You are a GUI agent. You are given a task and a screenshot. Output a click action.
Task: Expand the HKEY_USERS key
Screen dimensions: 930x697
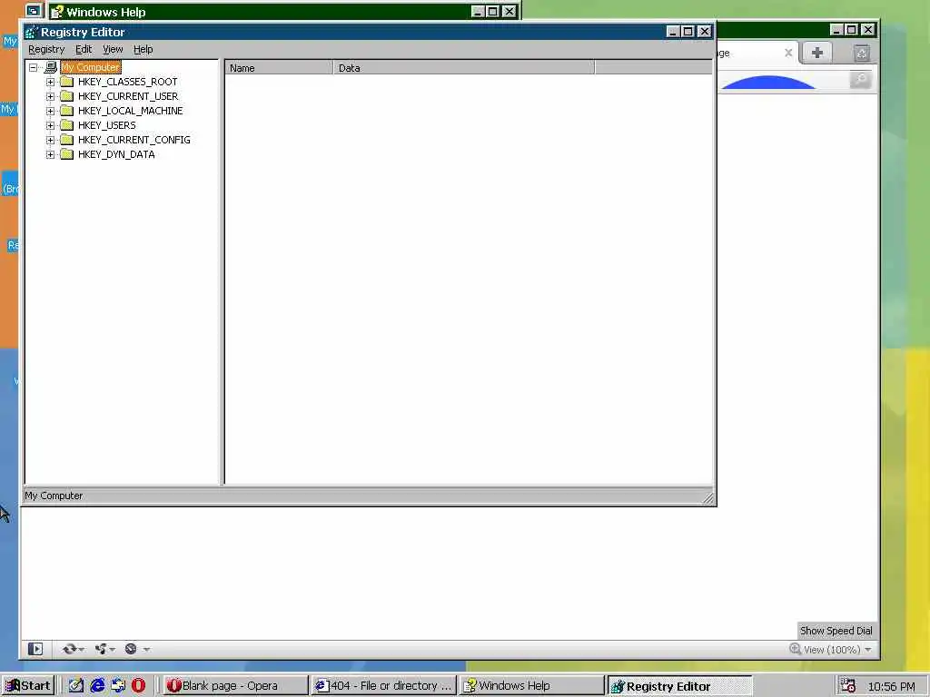[51, 125]
